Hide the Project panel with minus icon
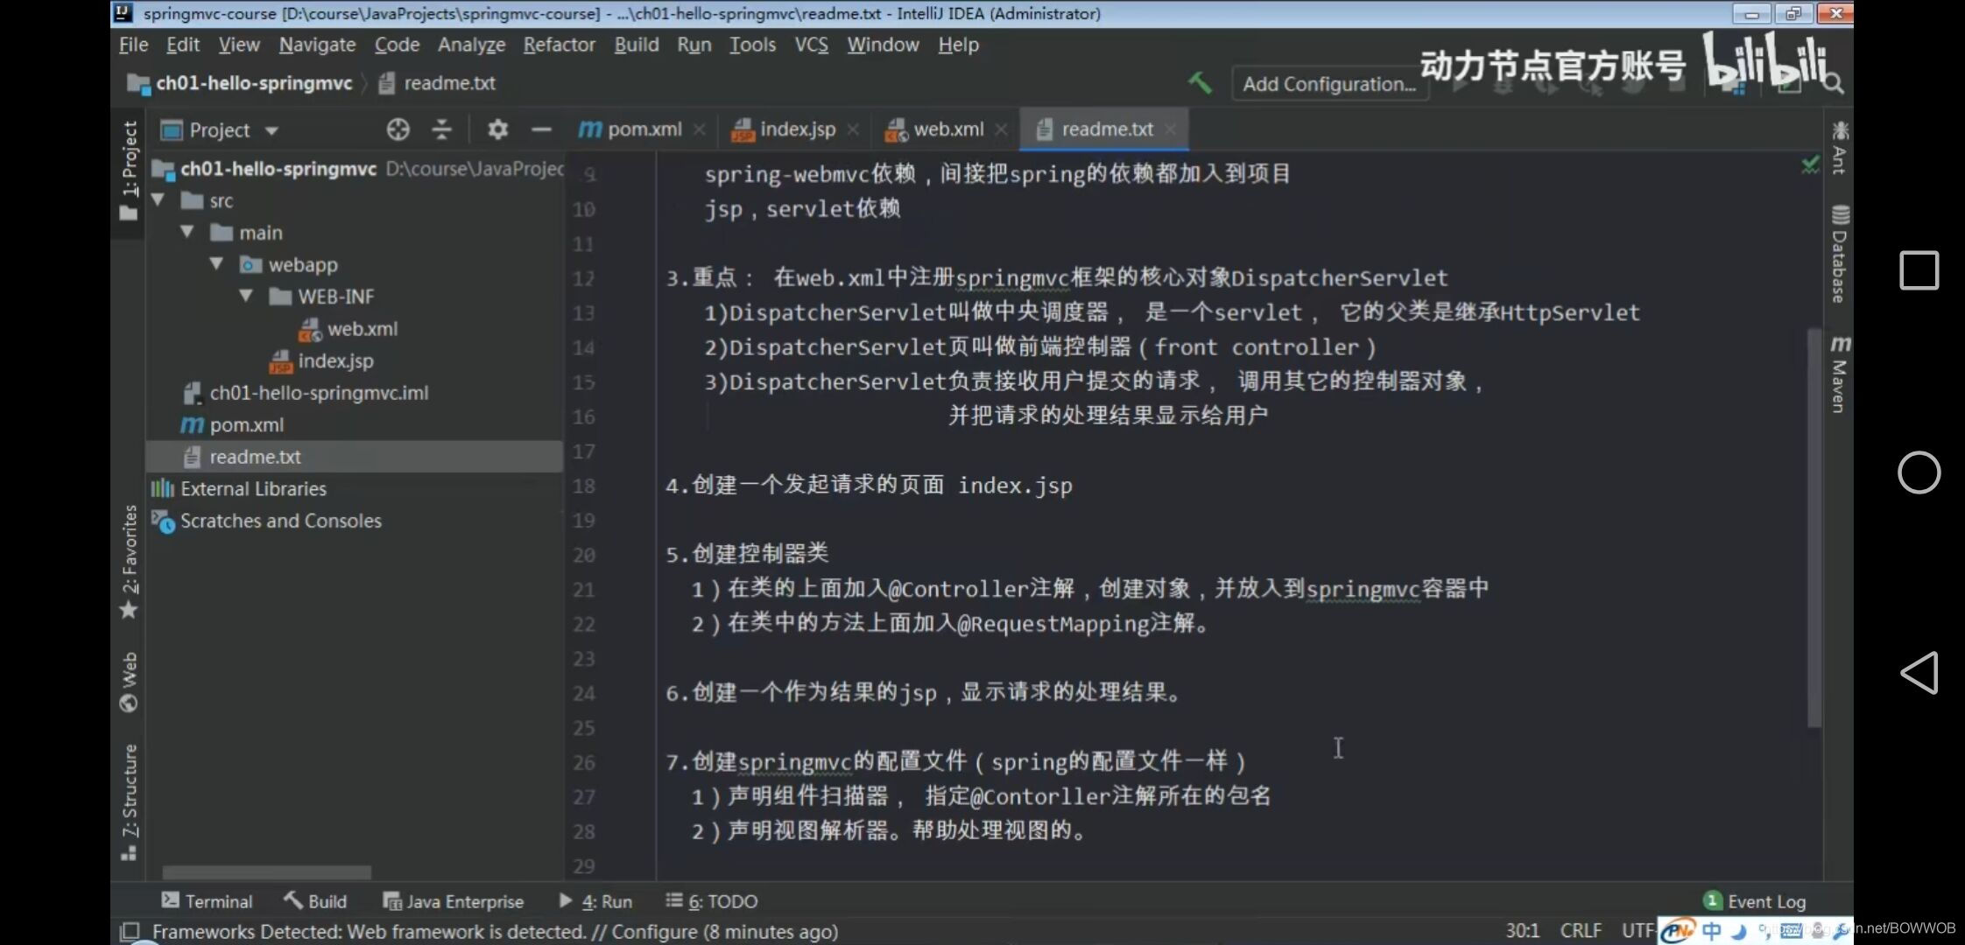 click(541, 129)
